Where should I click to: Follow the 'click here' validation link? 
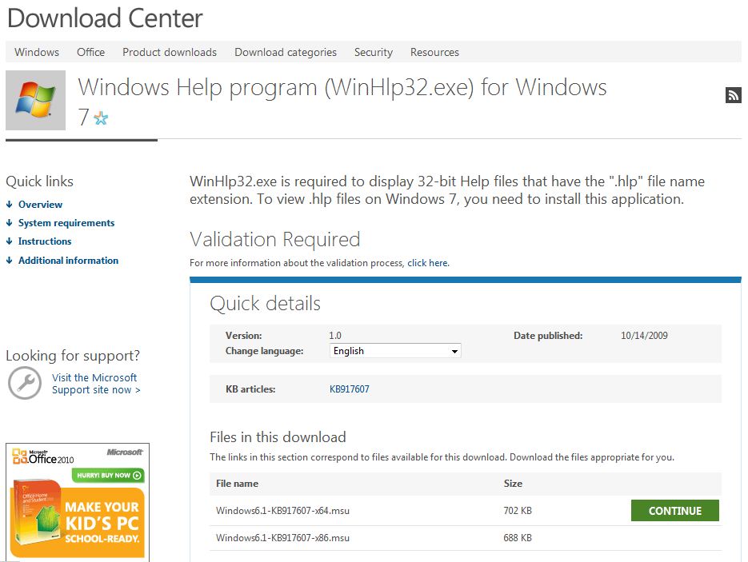click(x=427, y=263)
